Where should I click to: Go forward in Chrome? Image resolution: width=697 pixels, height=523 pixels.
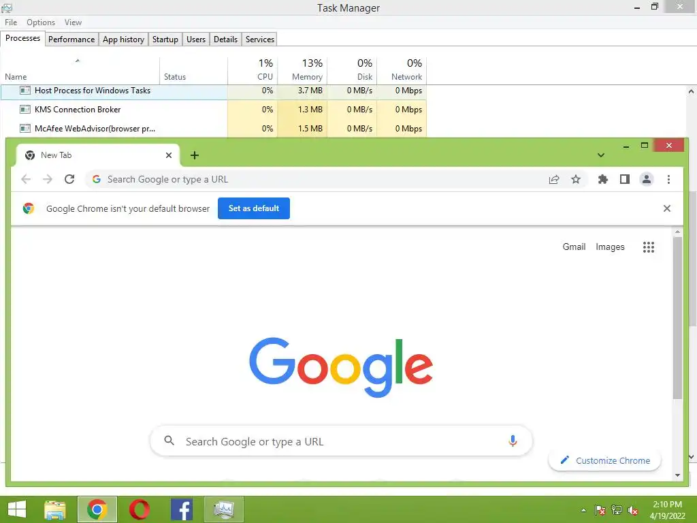click(x=48, y=179)
